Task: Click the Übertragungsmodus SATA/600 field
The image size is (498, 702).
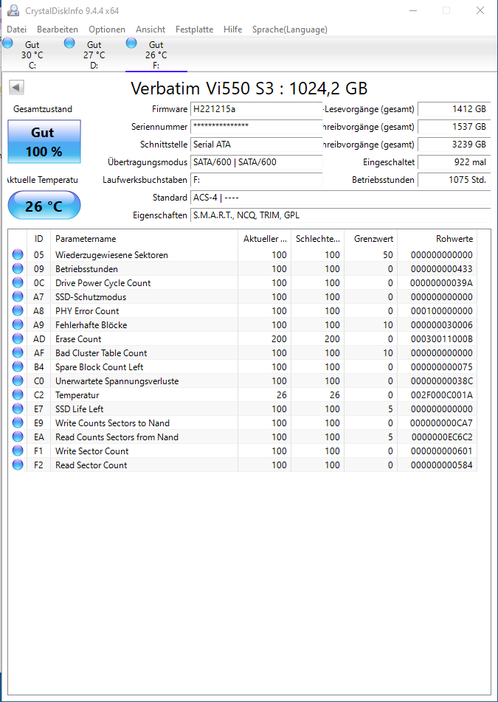Action: (x=257, y=162)
